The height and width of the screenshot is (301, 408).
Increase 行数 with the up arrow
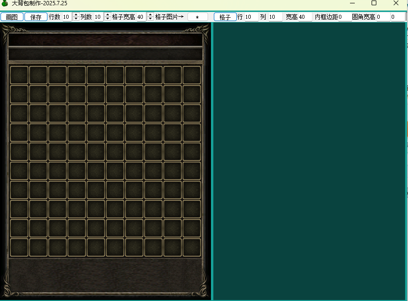(76, 15)
